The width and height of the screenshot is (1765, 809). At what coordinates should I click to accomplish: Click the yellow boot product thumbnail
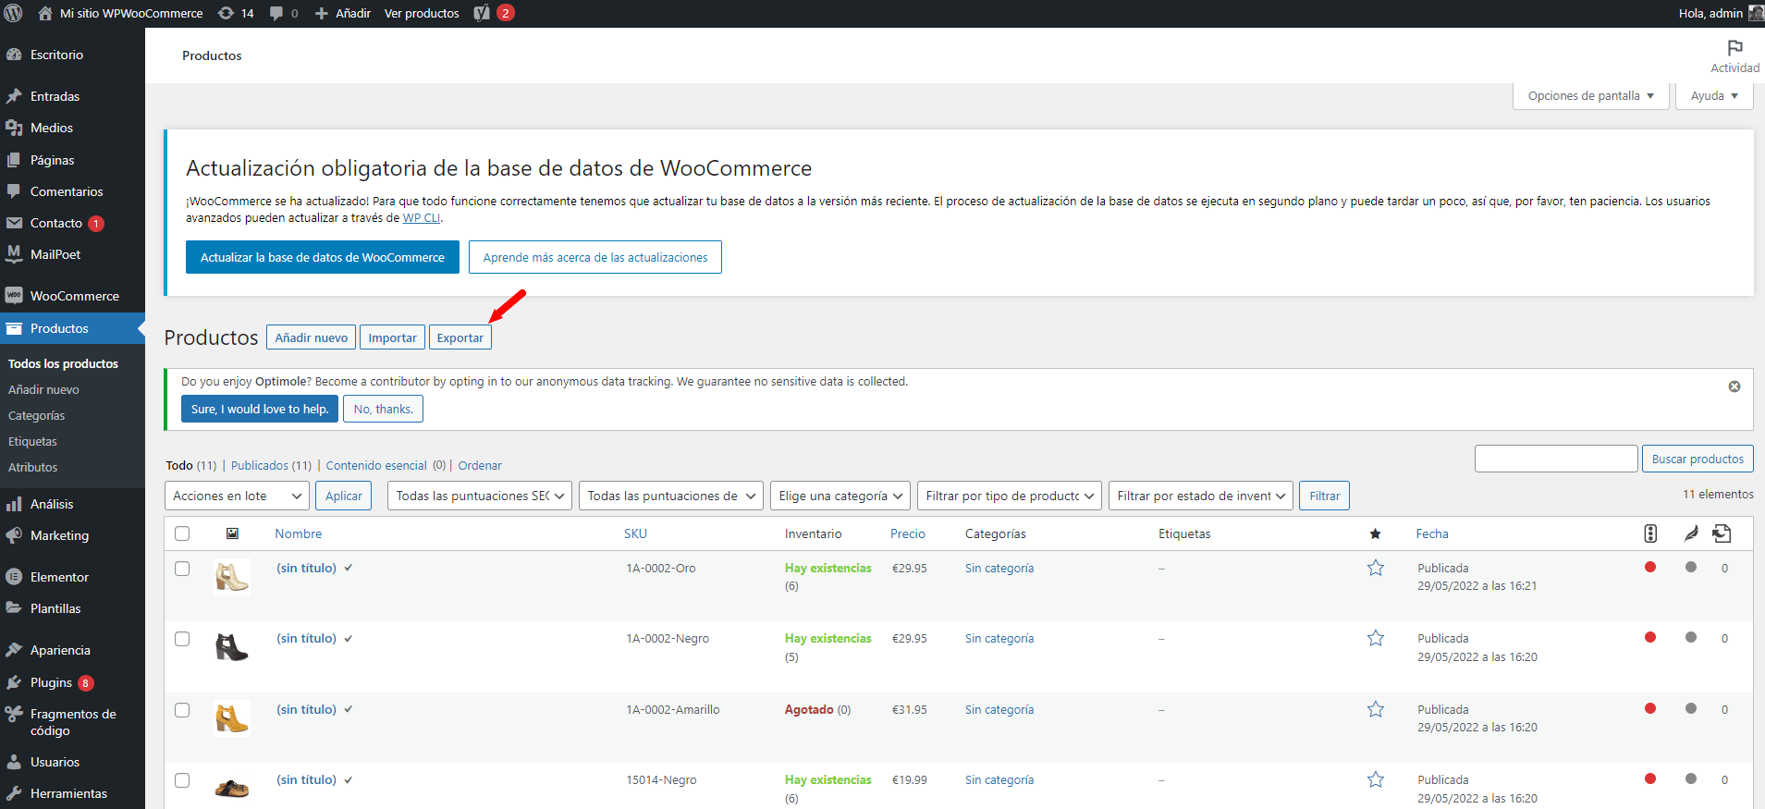point(231,718)
